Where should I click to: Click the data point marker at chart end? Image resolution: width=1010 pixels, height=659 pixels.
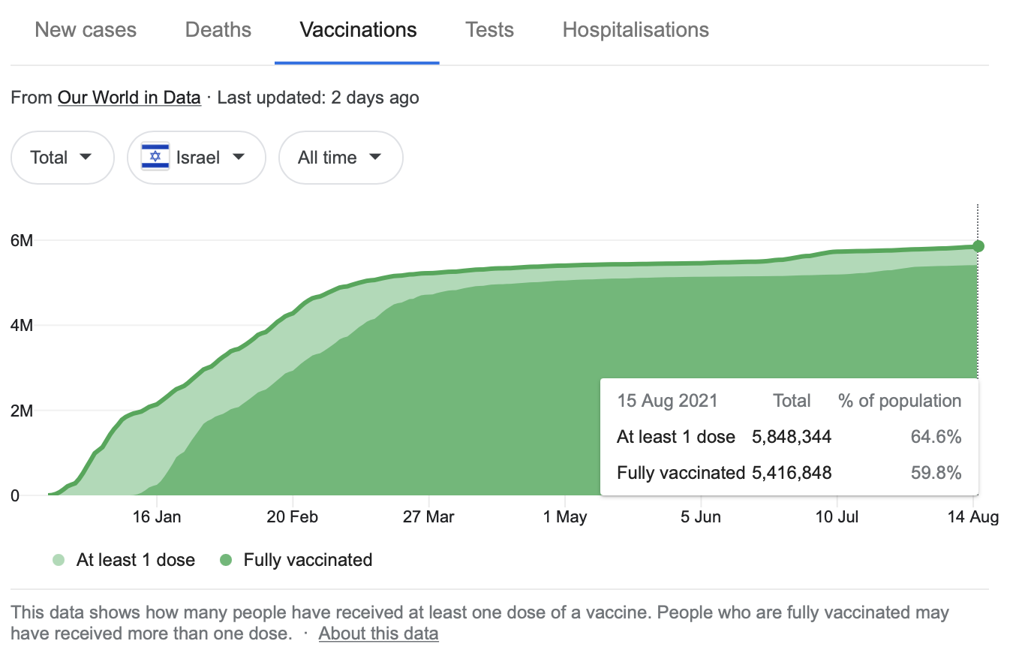(x=978, y=246)
